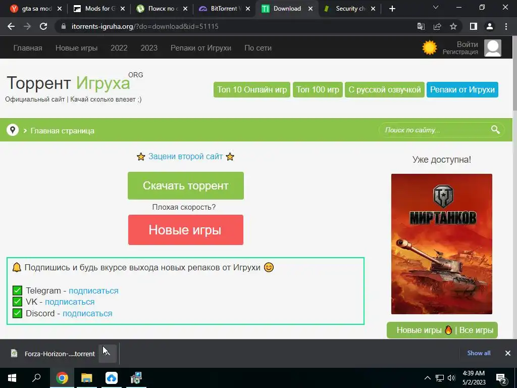Click the red 'Новые игры' button
The image size is (517, 388).
click(x=186, y=230)
